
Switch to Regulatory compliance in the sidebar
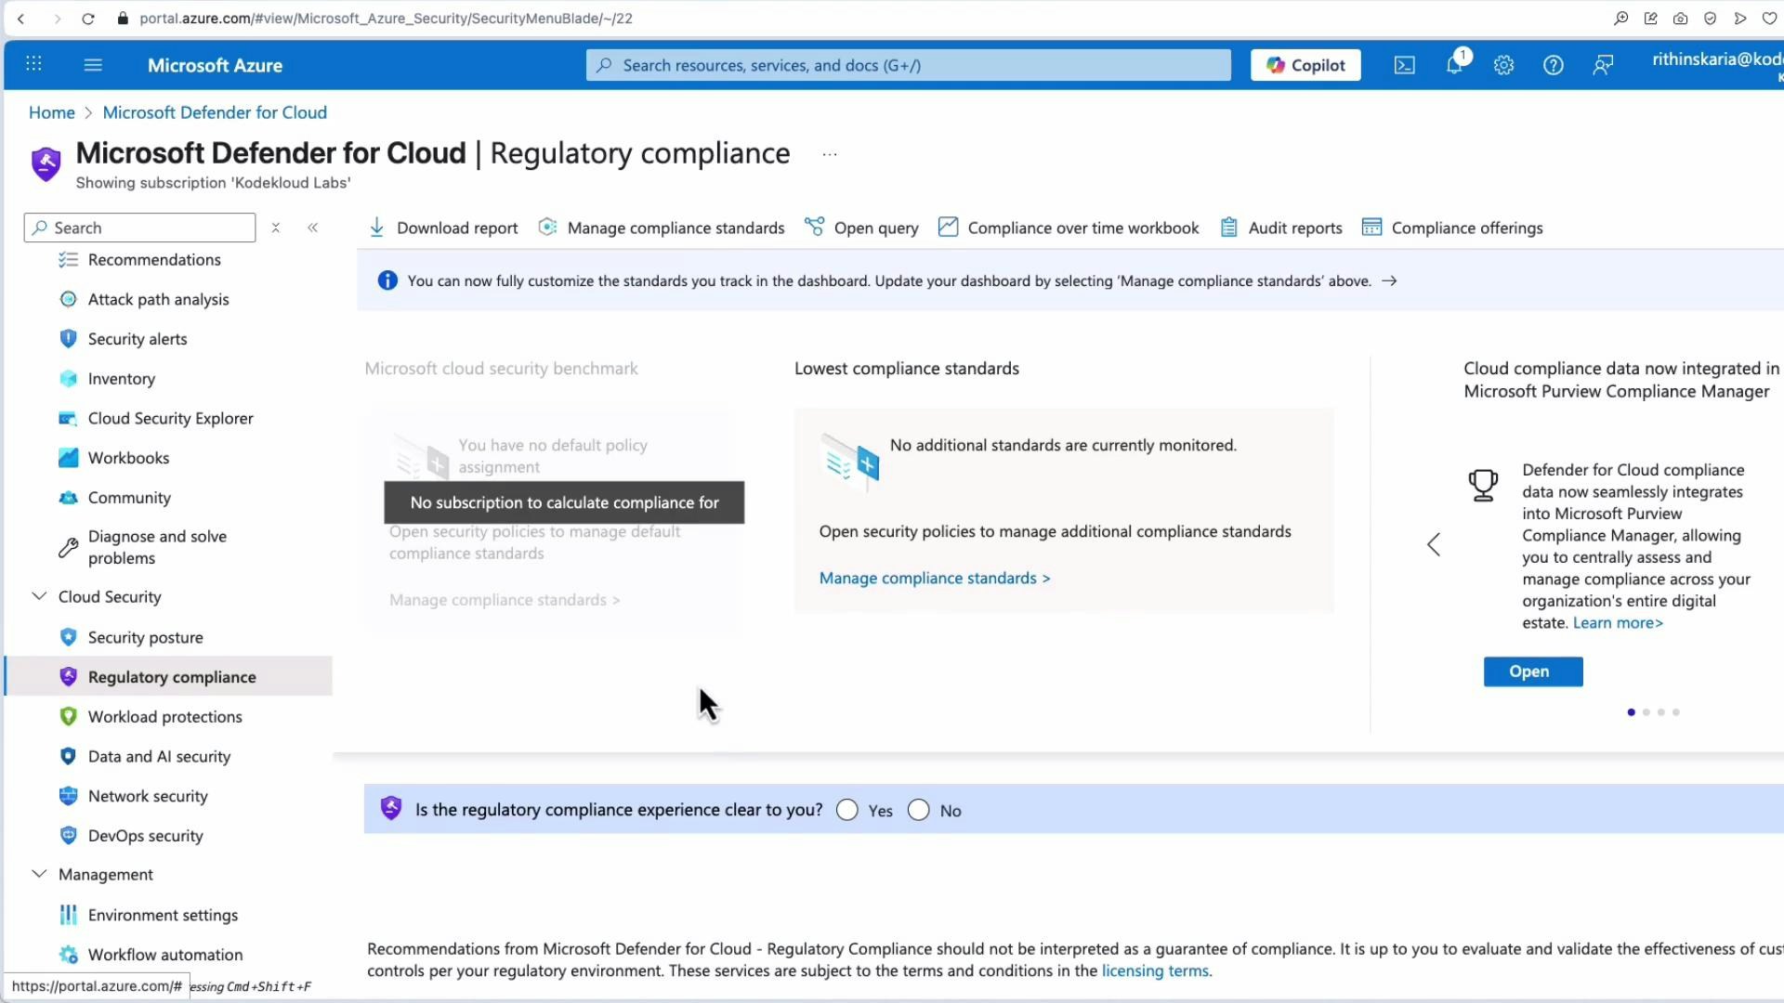coord(172,676)
